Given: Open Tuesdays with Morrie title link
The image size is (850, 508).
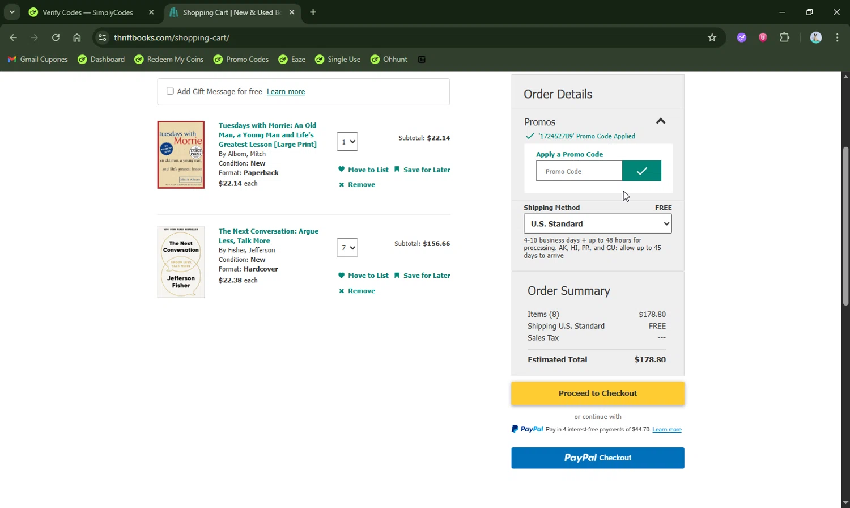Looking at the screenshot, I should (267, 135).
